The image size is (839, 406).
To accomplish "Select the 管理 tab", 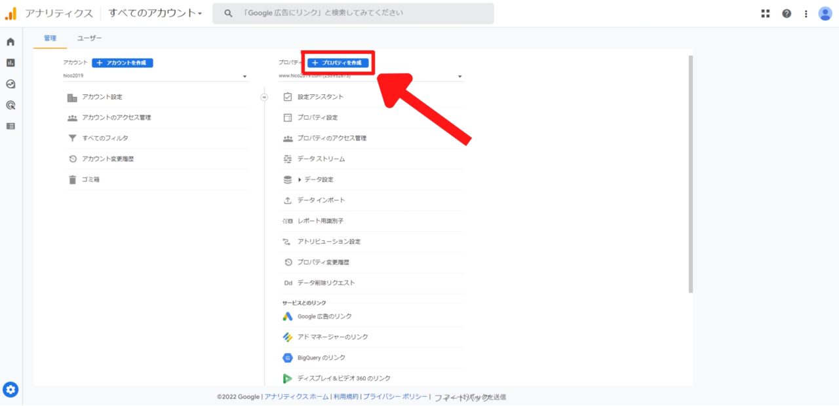I will pyautogui.click(x=50, y=38).
